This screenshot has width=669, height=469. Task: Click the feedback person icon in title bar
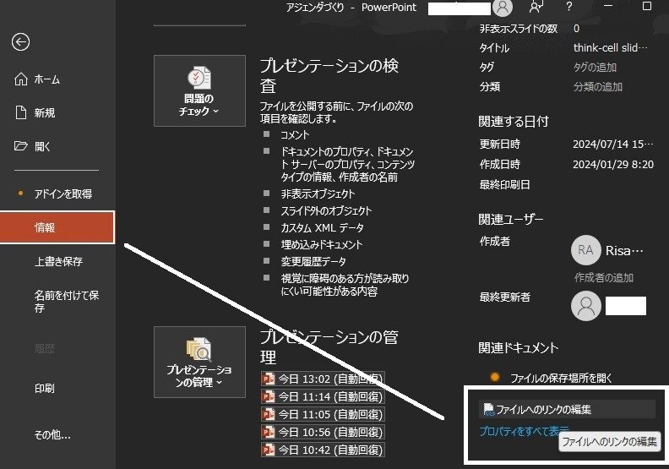pyautogui.click(x=536, y=7)
